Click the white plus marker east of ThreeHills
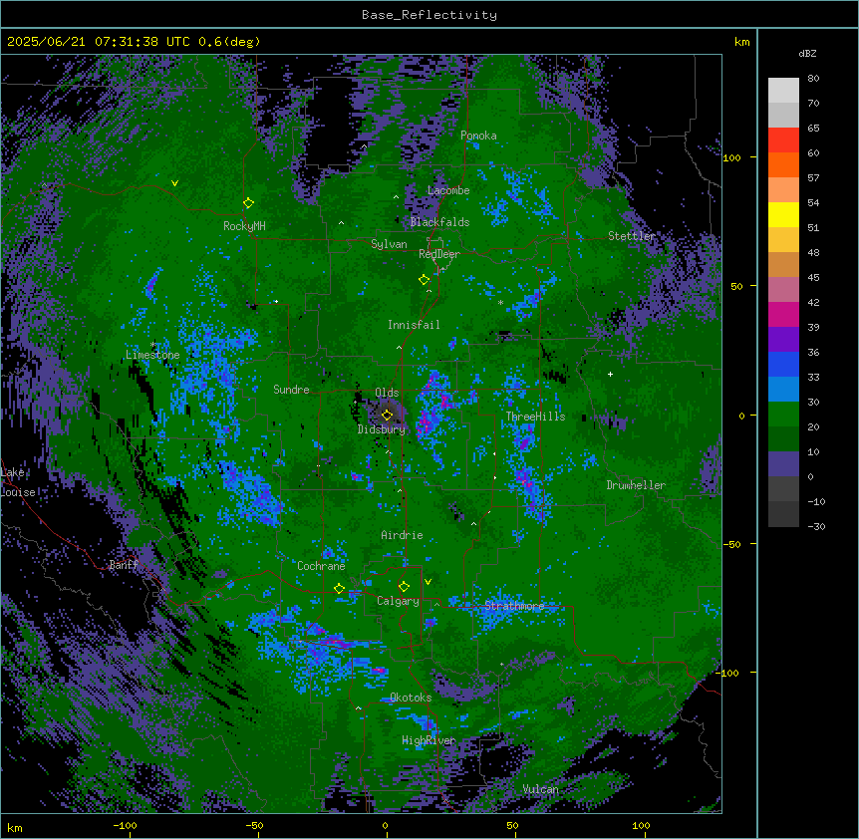 coord(610,374)
